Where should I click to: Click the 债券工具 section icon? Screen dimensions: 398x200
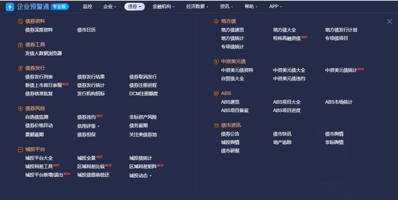(x=20, y=45)
